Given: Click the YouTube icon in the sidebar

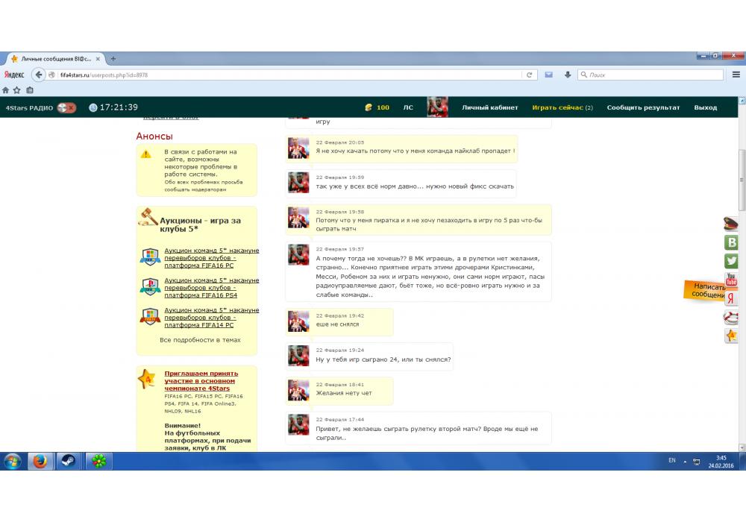Looking at the screenshot, I should coord(731,279).
